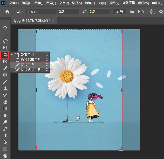Select the Hand tool
The width and height of the screenshot is (164, 159).
click(5, 156)
